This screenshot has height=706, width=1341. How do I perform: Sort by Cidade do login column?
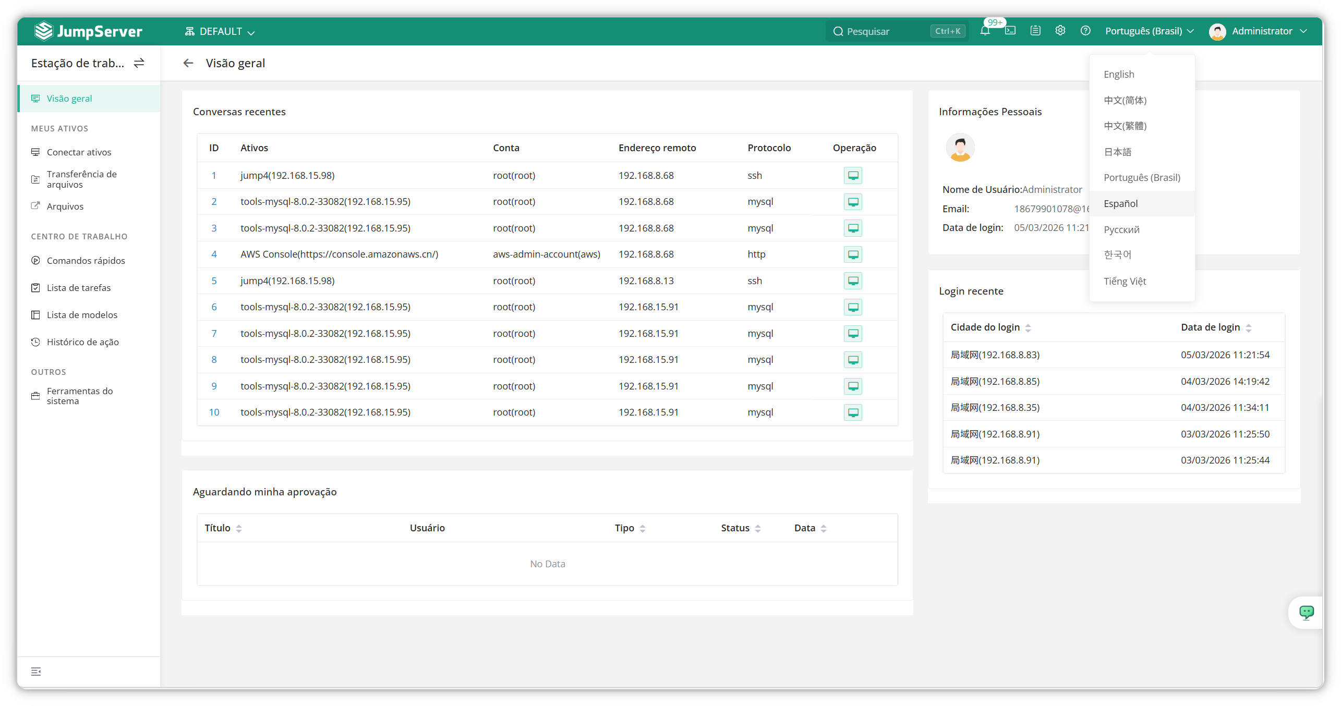[1028, 328]
